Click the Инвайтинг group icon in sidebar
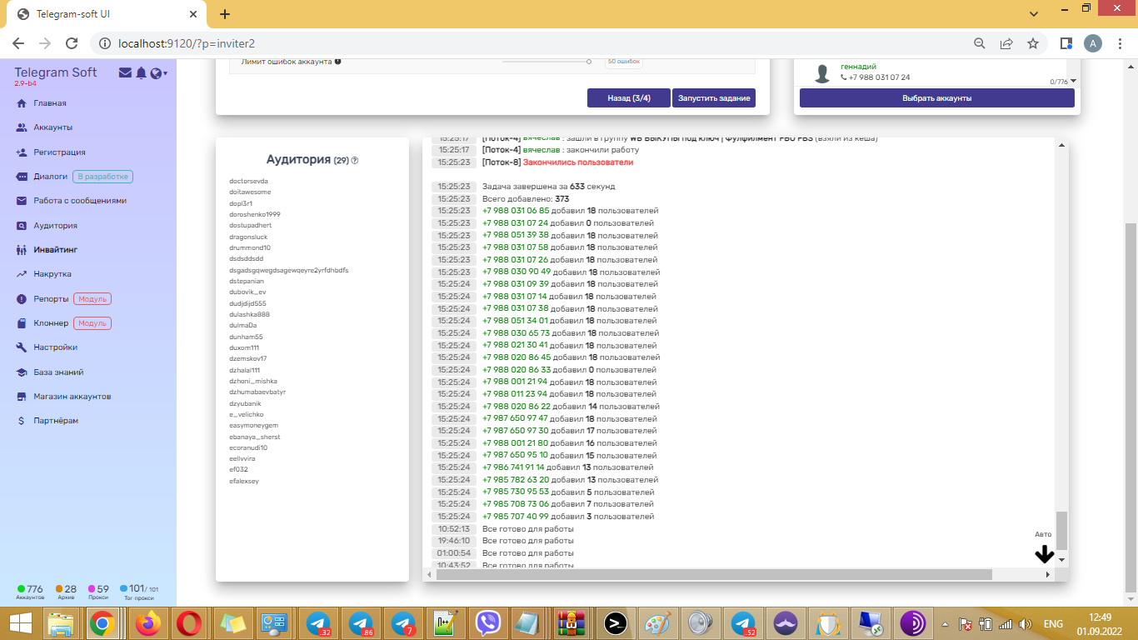The image size is (1138, 640). [22, 250]
